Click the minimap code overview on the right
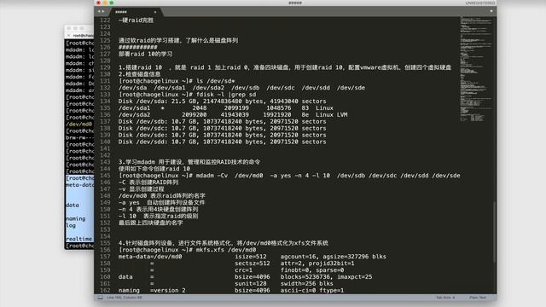This screenshot has height=307, width=546. (x=476, y=70)
